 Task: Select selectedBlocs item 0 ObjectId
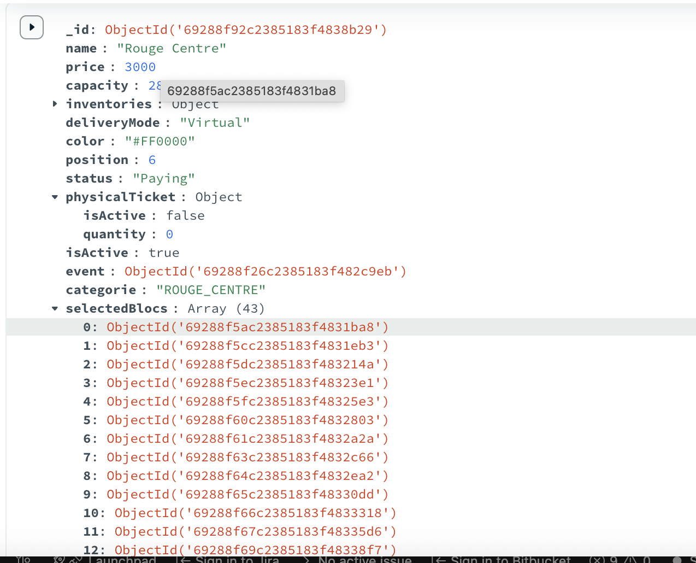coord(247,327)
